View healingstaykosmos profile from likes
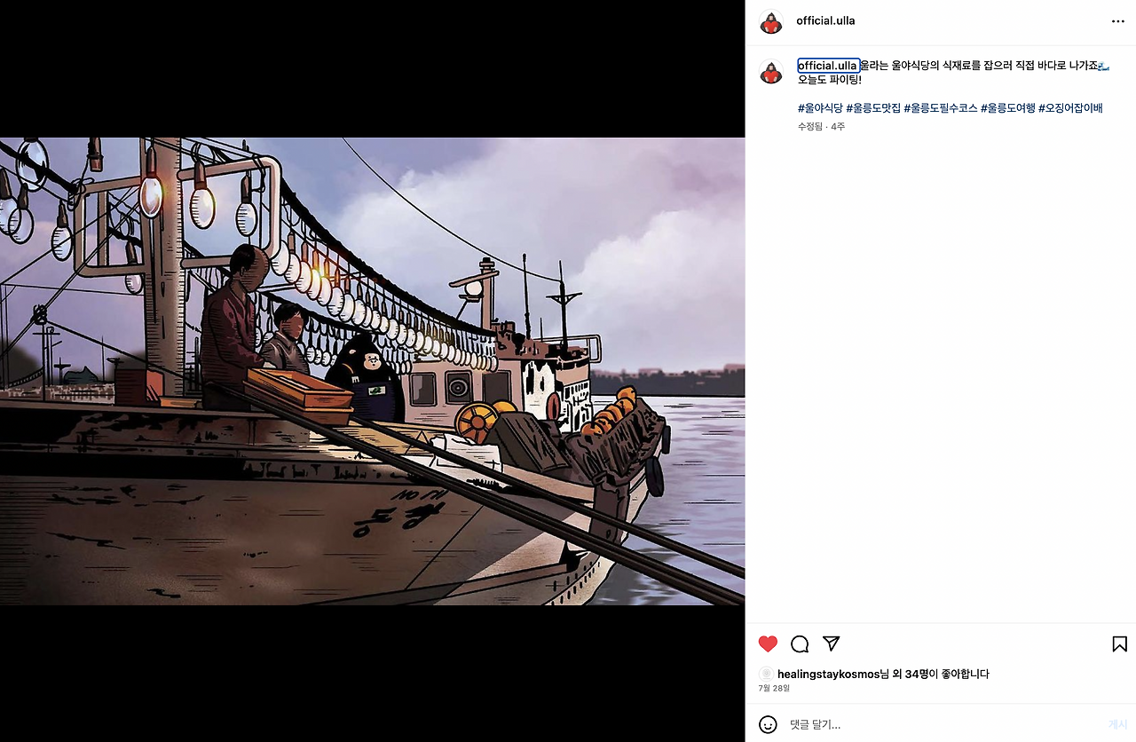The height and width of the screenshot is (742, 1136). pos(828,675)
